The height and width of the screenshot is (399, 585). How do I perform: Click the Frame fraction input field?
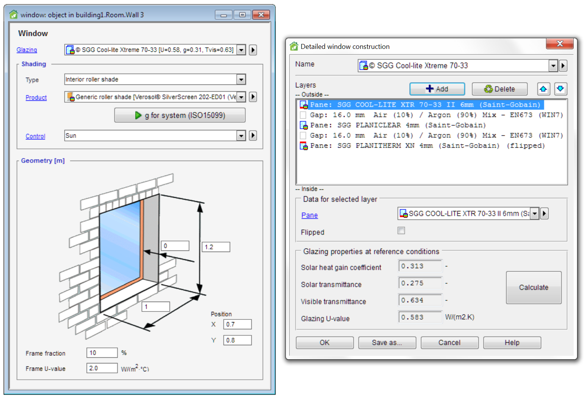(x=102, y=353)
